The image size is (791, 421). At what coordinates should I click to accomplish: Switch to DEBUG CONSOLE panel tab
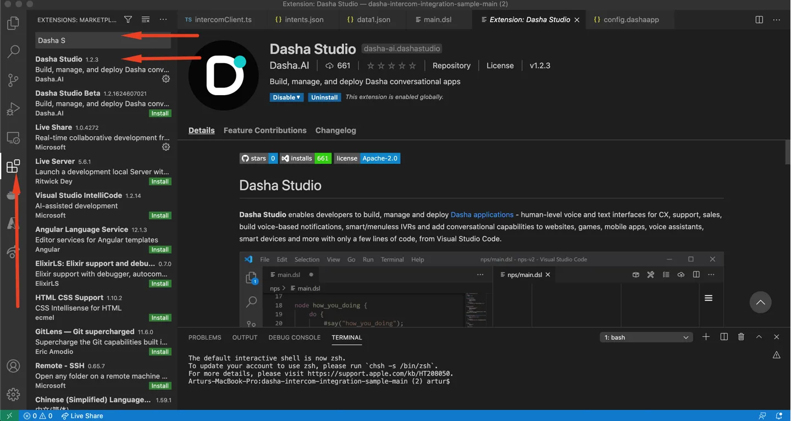[295, 337]
